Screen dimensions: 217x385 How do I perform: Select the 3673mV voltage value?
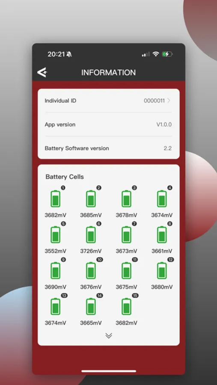126,251
